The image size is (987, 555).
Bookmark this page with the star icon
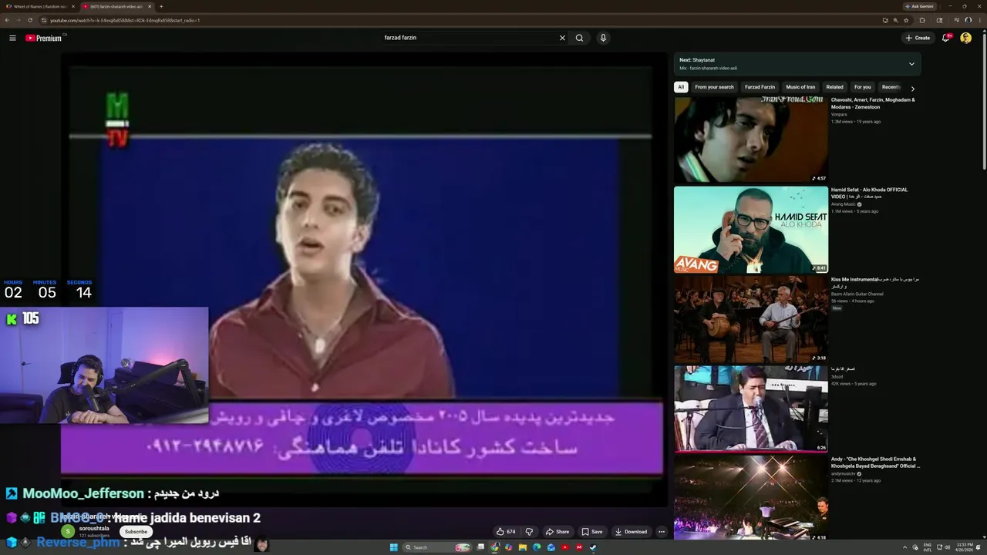pyautogui.click(x=906, y=20)
